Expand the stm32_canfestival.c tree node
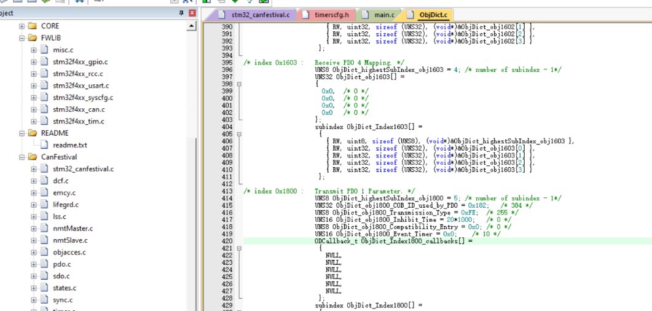 pos(34,169)
